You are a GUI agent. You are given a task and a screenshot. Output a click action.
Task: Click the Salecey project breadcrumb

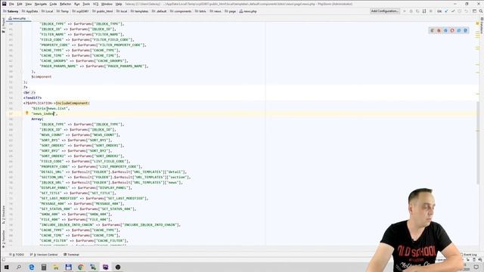pos(11,11)
